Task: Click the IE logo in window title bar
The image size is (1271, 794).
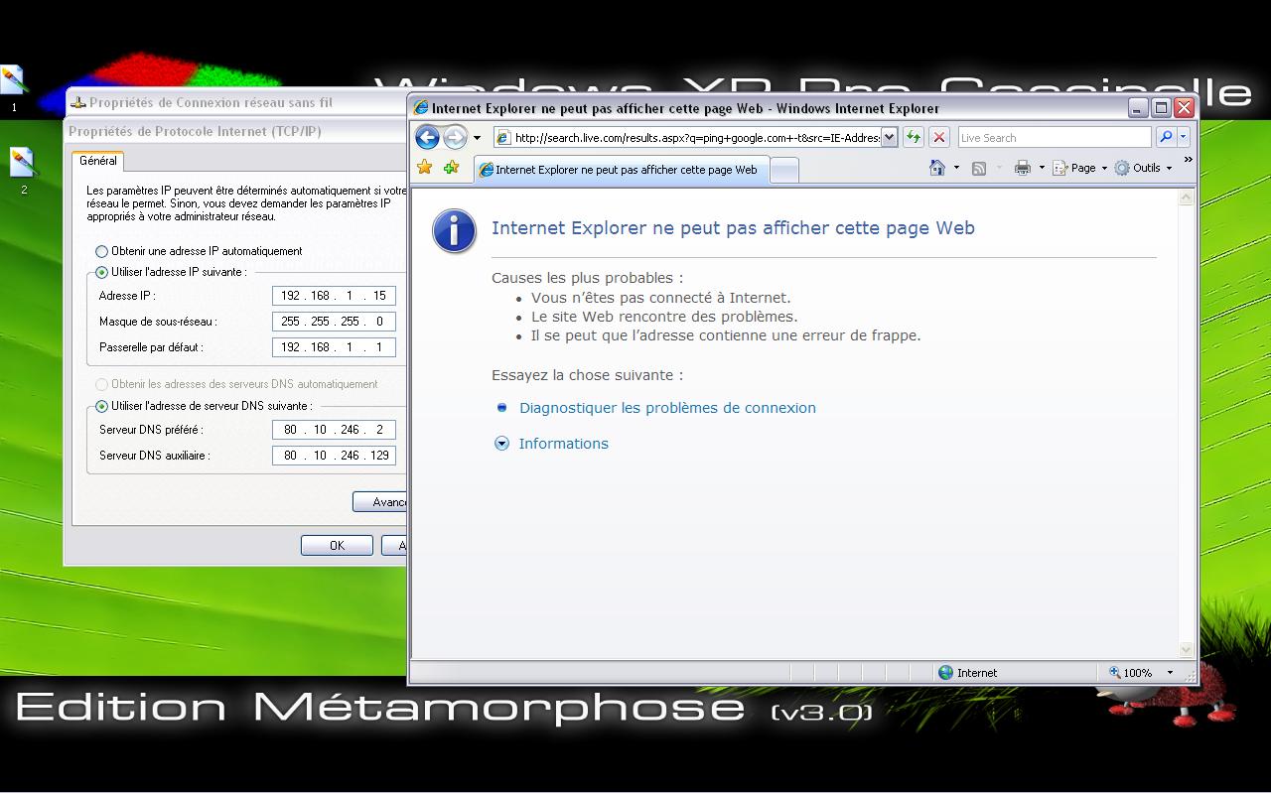Action: click(x=421, y=108)
